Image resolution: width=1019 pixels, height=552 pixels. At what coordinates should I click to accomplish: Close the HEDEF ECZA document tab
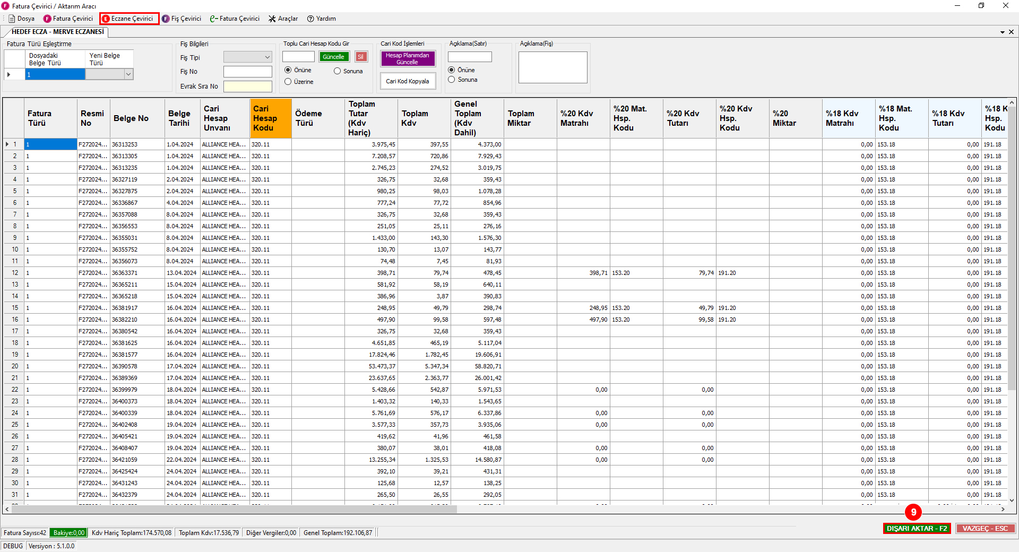point(1011,32)
